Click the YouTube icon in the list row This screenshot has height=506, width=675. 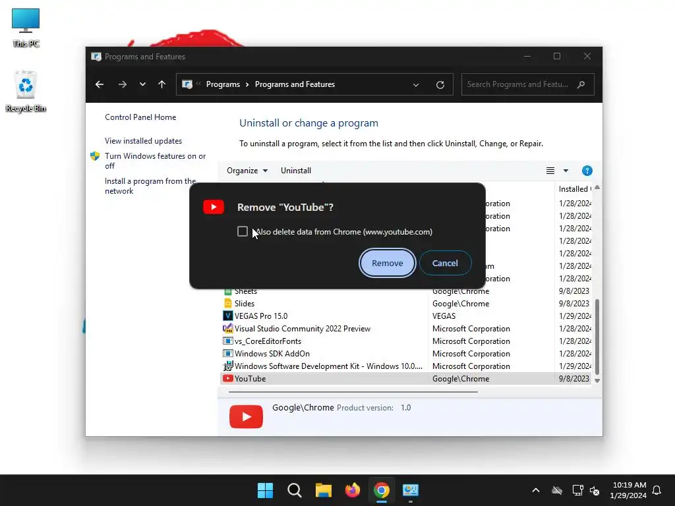pos(227,378)
